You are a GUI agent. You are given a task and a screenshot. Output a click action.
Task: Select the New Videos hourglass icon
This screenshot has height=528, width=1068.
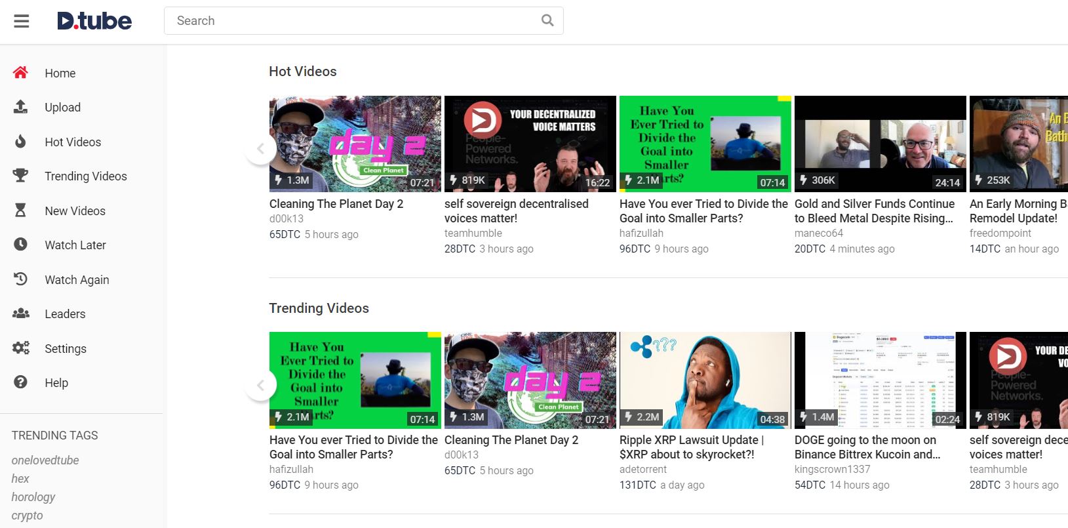(21, 211)
